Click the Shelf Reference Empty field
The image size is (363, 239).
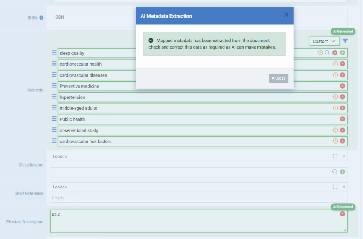click(198, 198)
